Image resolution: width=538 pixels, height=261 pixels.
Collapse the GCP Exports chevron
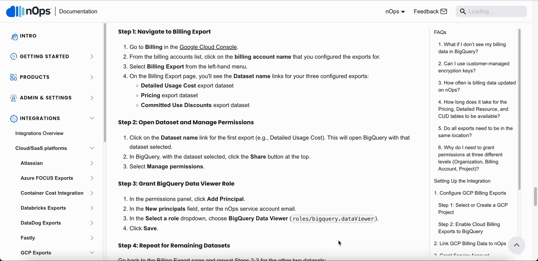[x=92, y=252]
